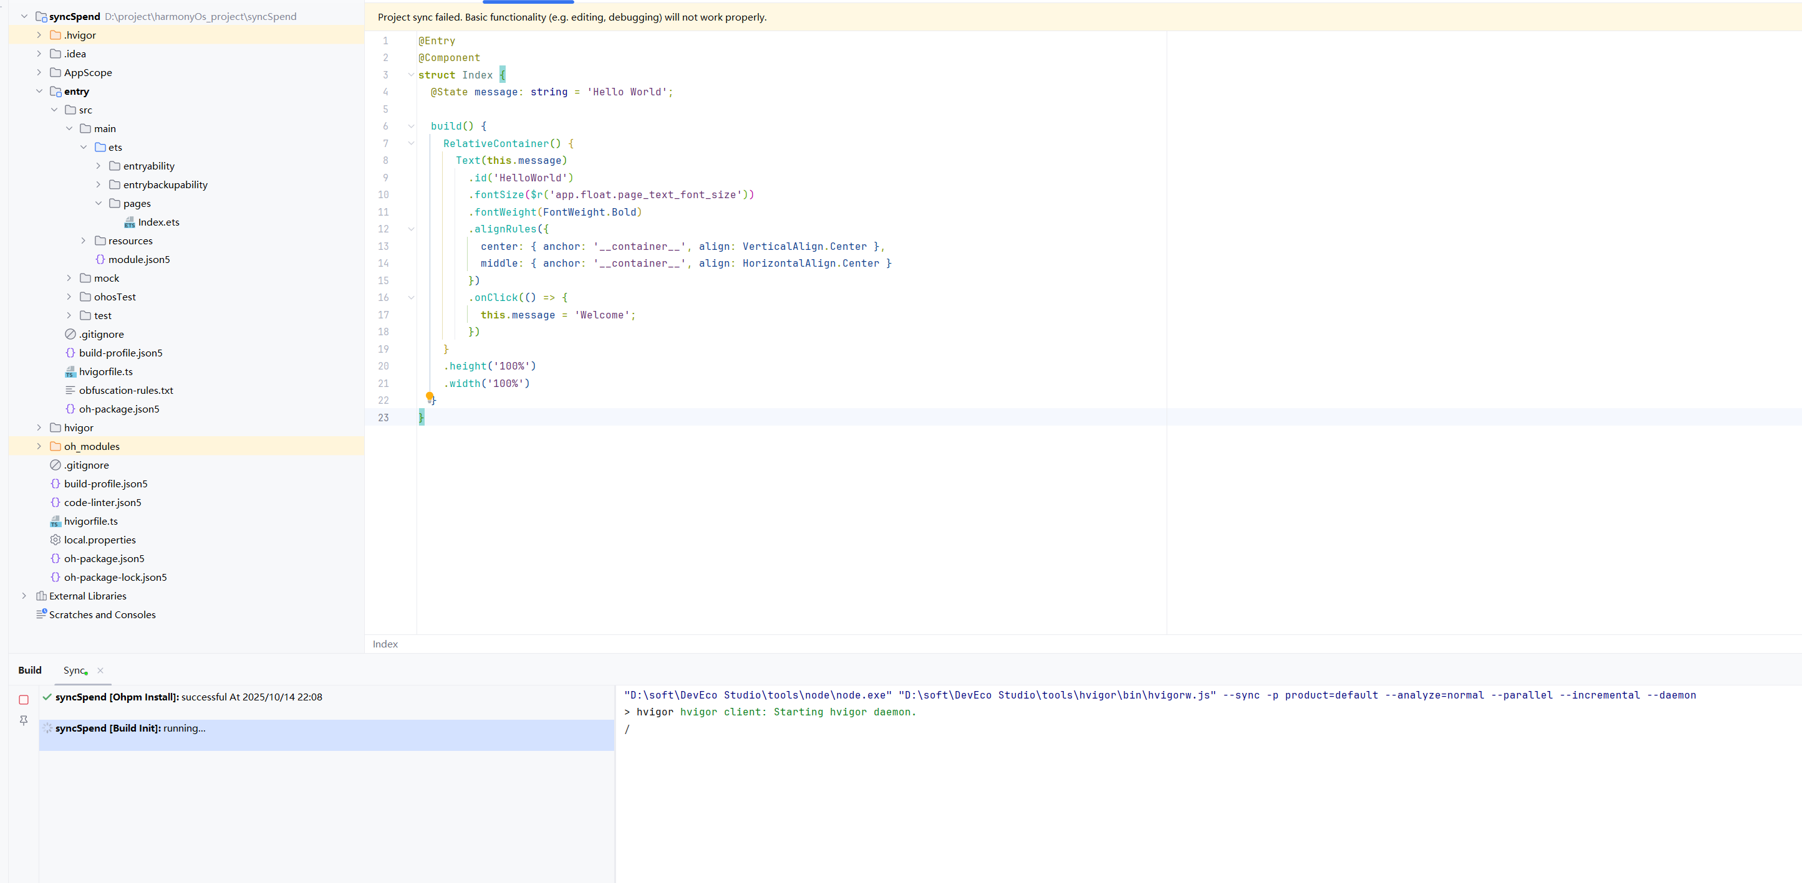Click the Build panel title
1802x883 pixels.
point(29,671)
